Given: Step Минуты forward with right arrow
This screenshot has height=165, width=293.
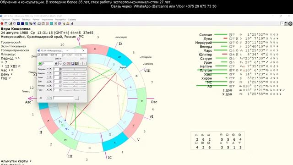Looking at the screenshot, I should click(x=51, y=73).
